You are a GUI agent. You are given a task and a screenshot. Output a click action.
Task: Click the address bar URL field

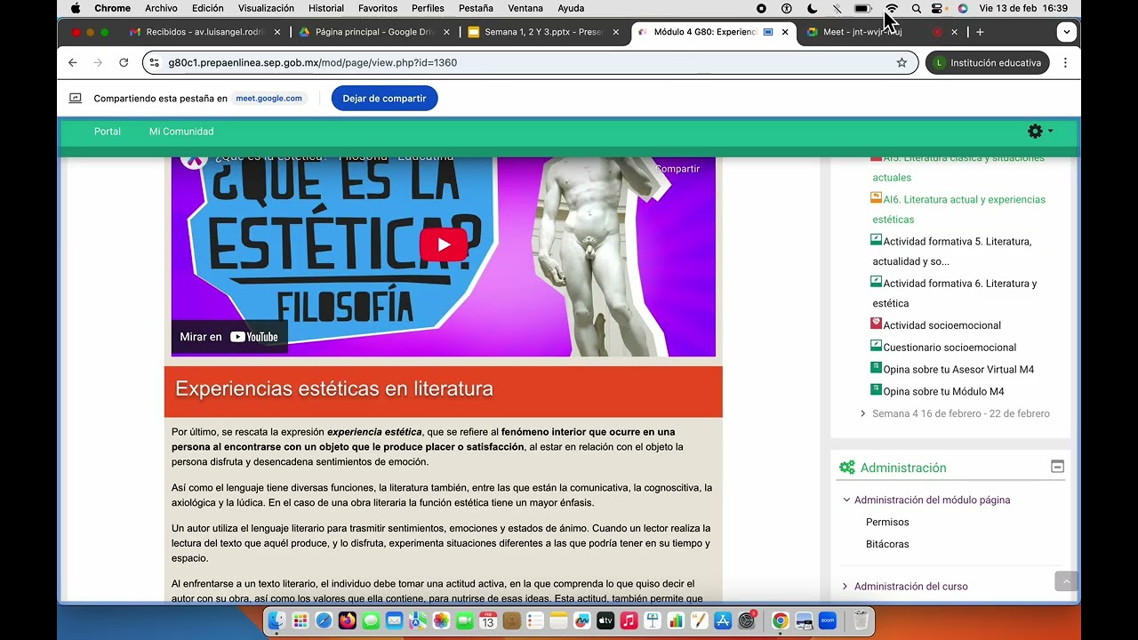(x=530, y=63)
